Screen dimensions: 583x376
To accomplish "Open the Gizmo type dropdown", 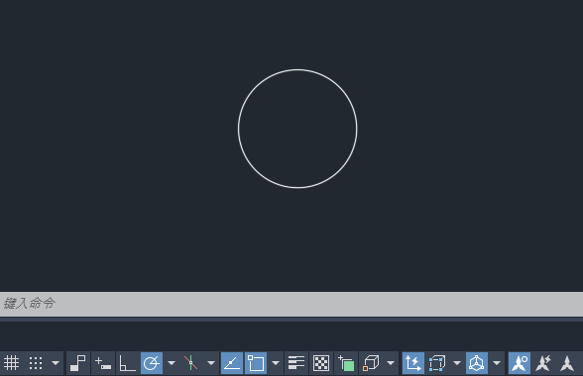I will (x=497, y=363).
